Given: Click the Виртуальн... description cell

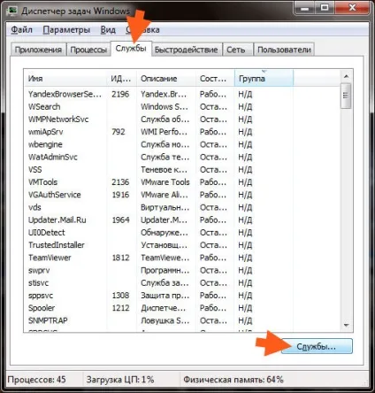Looking at the screenshot, I should coord(165,207).
